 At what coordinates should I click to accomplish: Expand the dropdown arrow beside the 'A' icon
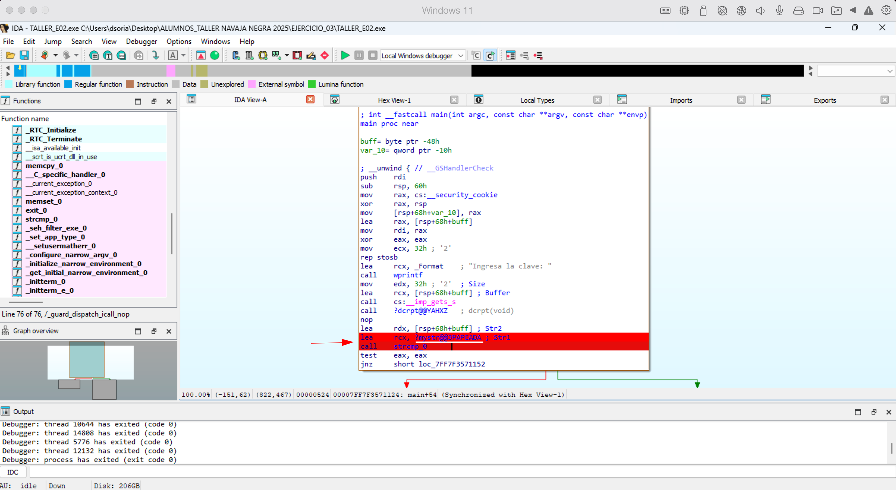pos(183,56)
